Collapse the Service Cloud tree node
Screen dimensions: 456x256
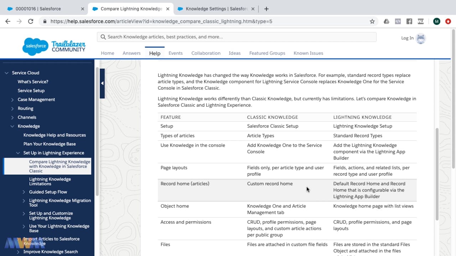pos(6,73)
